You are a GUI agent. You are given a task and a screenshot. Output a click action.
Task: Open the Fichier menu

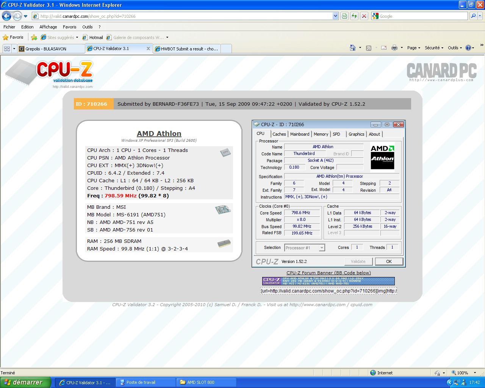point(9,27)
